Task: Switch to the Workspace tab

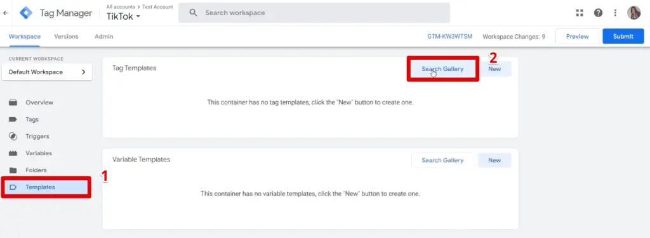Action: click(25, 36)
